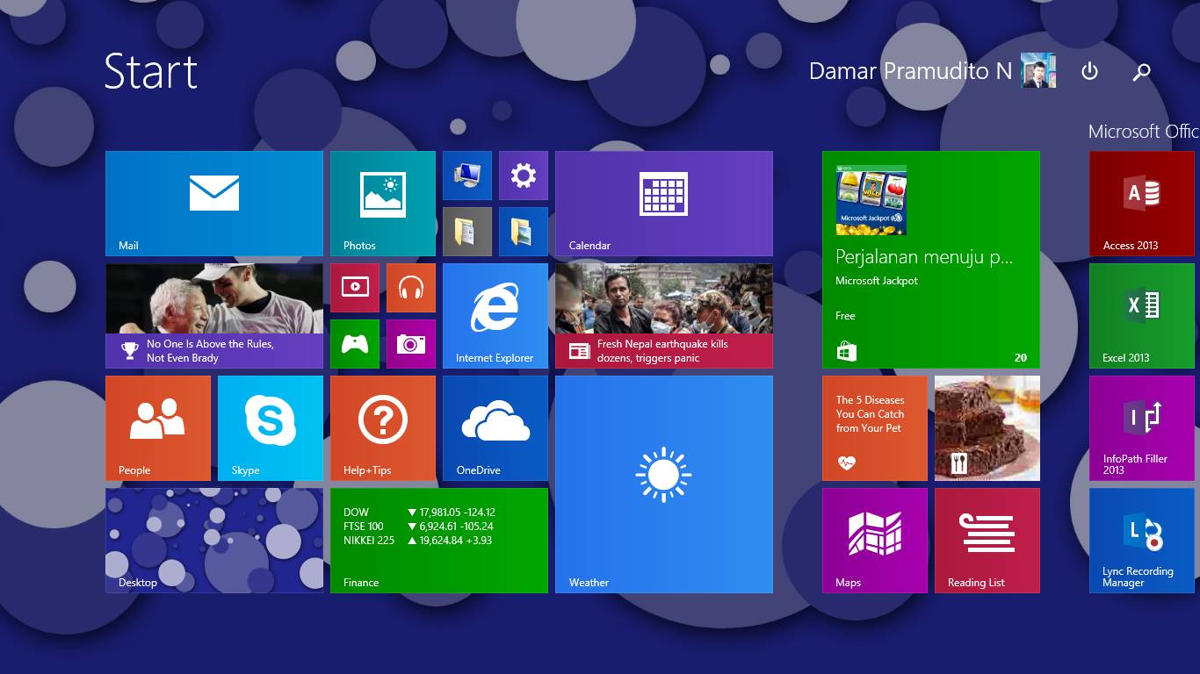
Task: Open the blue File Explorer folder tile
Action: (524, 232)
